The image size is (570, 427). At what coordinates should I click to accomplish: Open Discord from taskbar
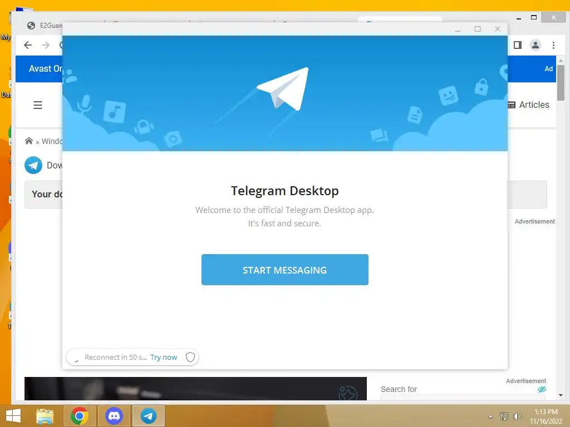(114, 416)
